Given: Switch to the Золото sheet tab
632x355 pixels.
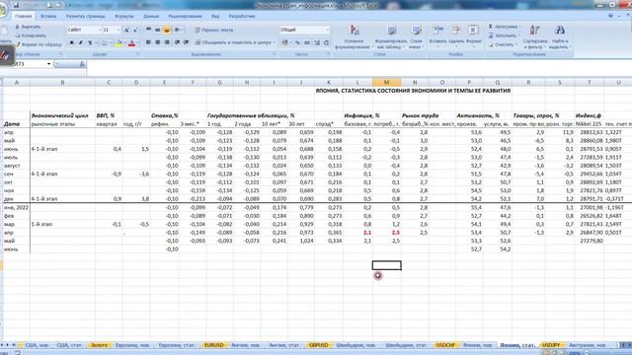Looking at the screenshot, I should pyautogui.click(x=99, y=345).
